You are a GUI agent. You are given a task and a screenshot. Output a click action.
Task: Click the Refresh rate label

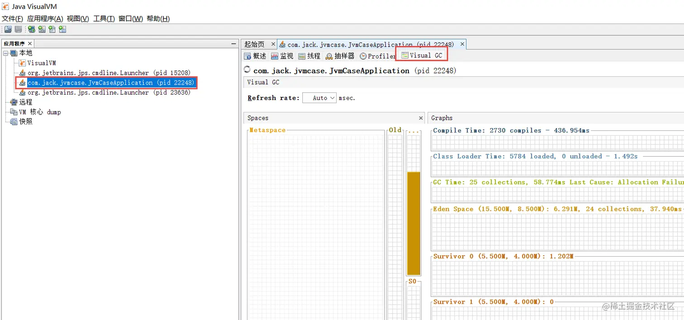273,98
